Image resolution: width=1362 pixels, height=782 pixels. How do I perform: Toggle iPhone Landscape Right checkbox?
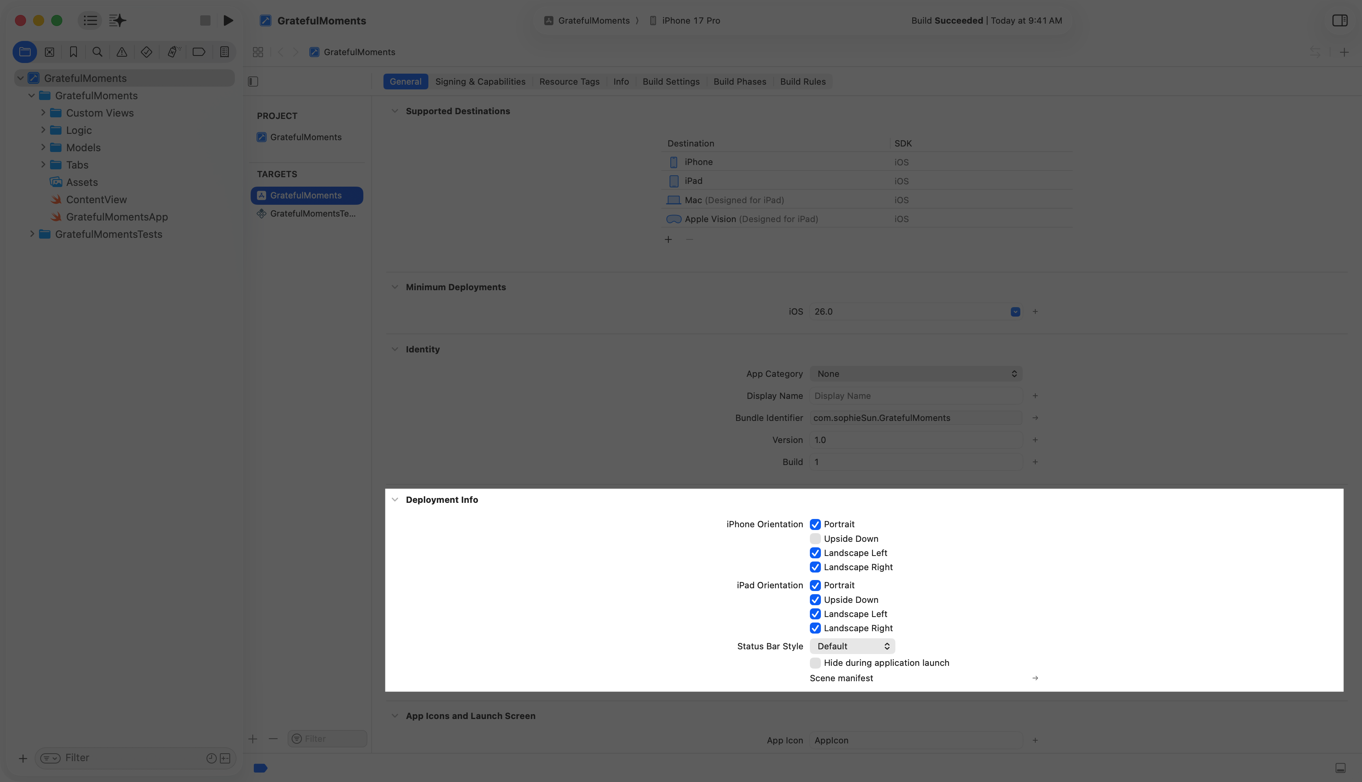pos(815,567)
